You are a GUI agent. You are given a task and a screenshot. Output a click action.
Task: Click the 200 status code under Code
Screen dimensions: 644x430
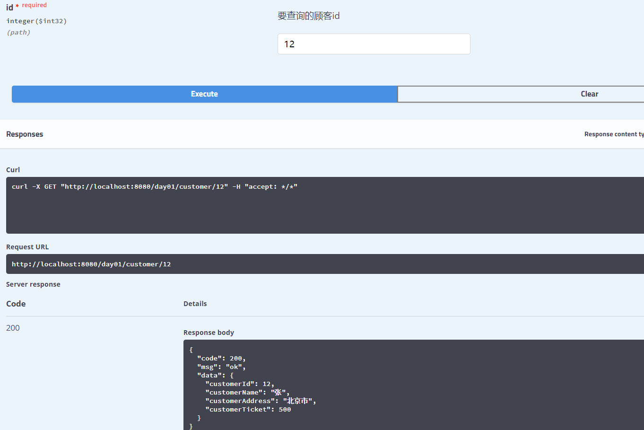point(13,328)
